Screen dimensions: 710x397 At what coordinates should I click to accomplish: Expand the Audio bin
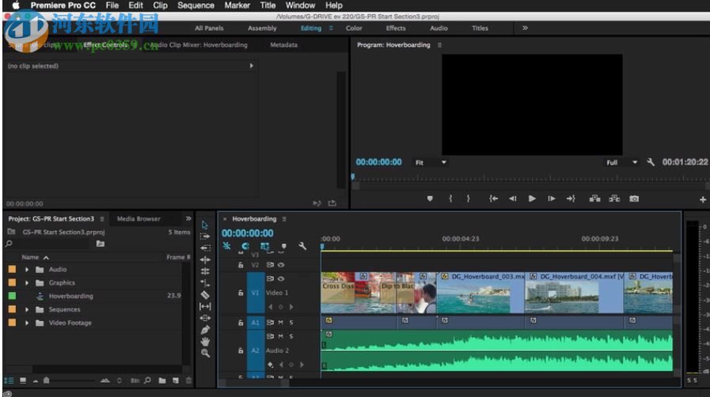tap(27, 270)
